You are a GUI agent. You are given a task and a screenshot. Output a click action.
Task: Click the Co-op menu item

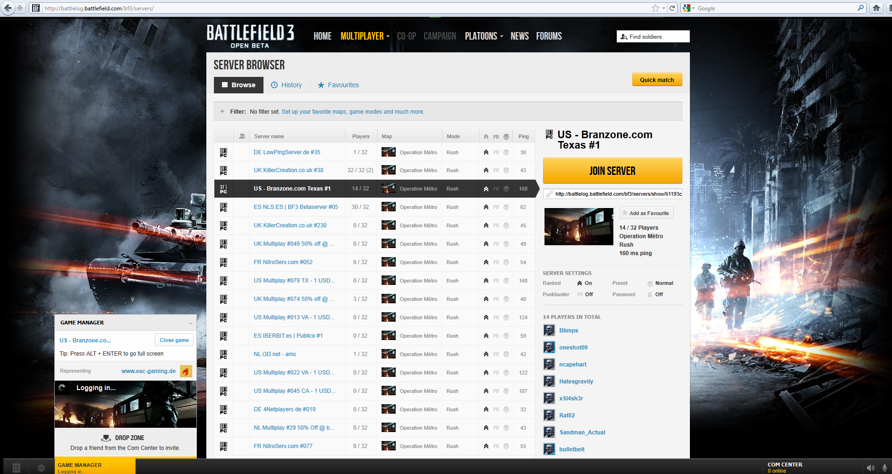pos(406,36)
